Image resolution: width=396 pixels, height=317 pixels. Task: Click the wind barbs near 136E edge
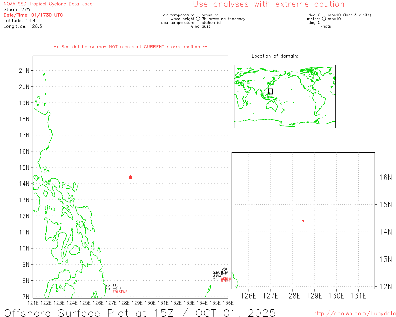click(225, 270)
